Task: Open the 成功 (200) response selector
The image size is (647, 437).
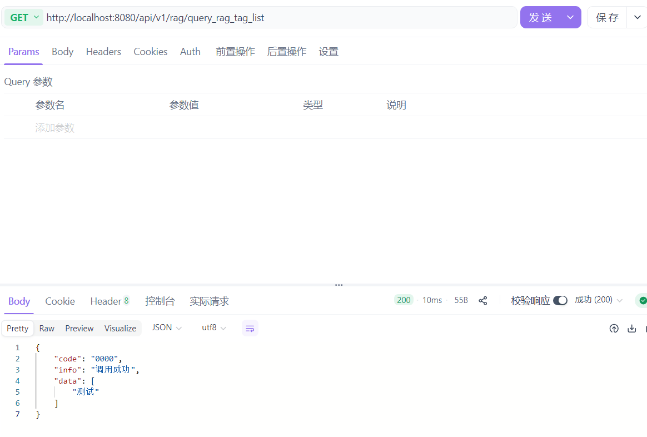Action: click(x=599, y=300)
